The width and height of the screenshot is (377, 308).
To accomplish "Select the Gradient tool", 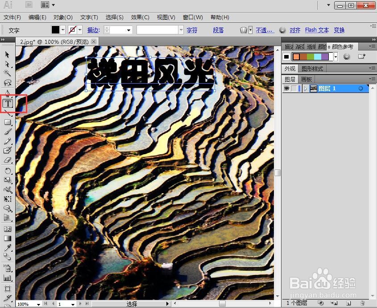I will [7, 238].
